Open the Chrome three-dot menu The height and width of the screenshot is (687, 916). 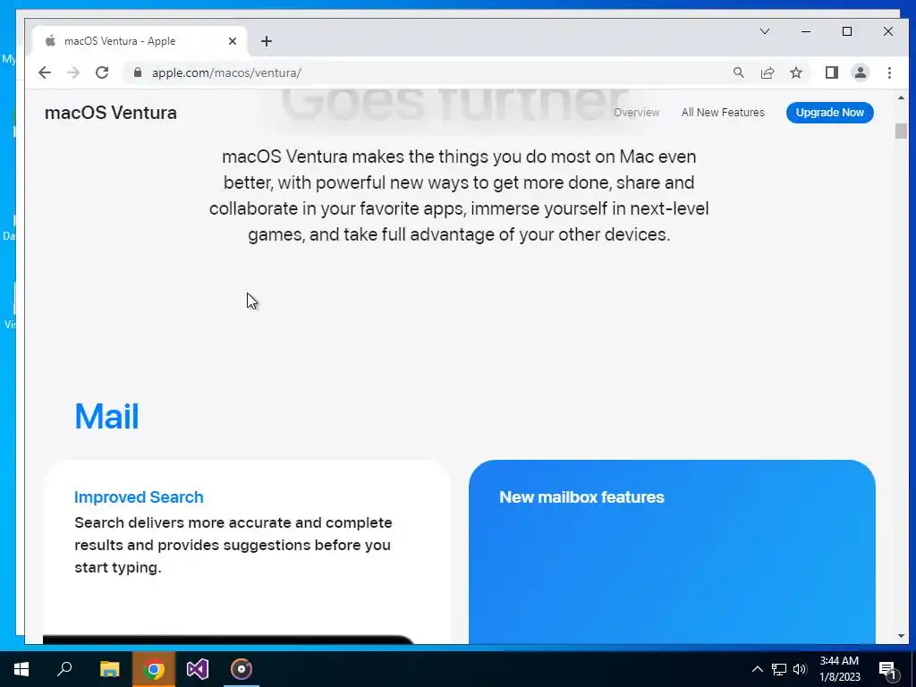click(889, 72)
